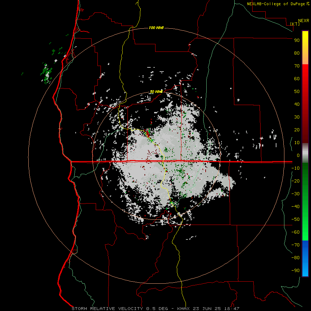311x311 pixels.
Task: Select the 100 NMI range ring label
Action: [156, 28]
